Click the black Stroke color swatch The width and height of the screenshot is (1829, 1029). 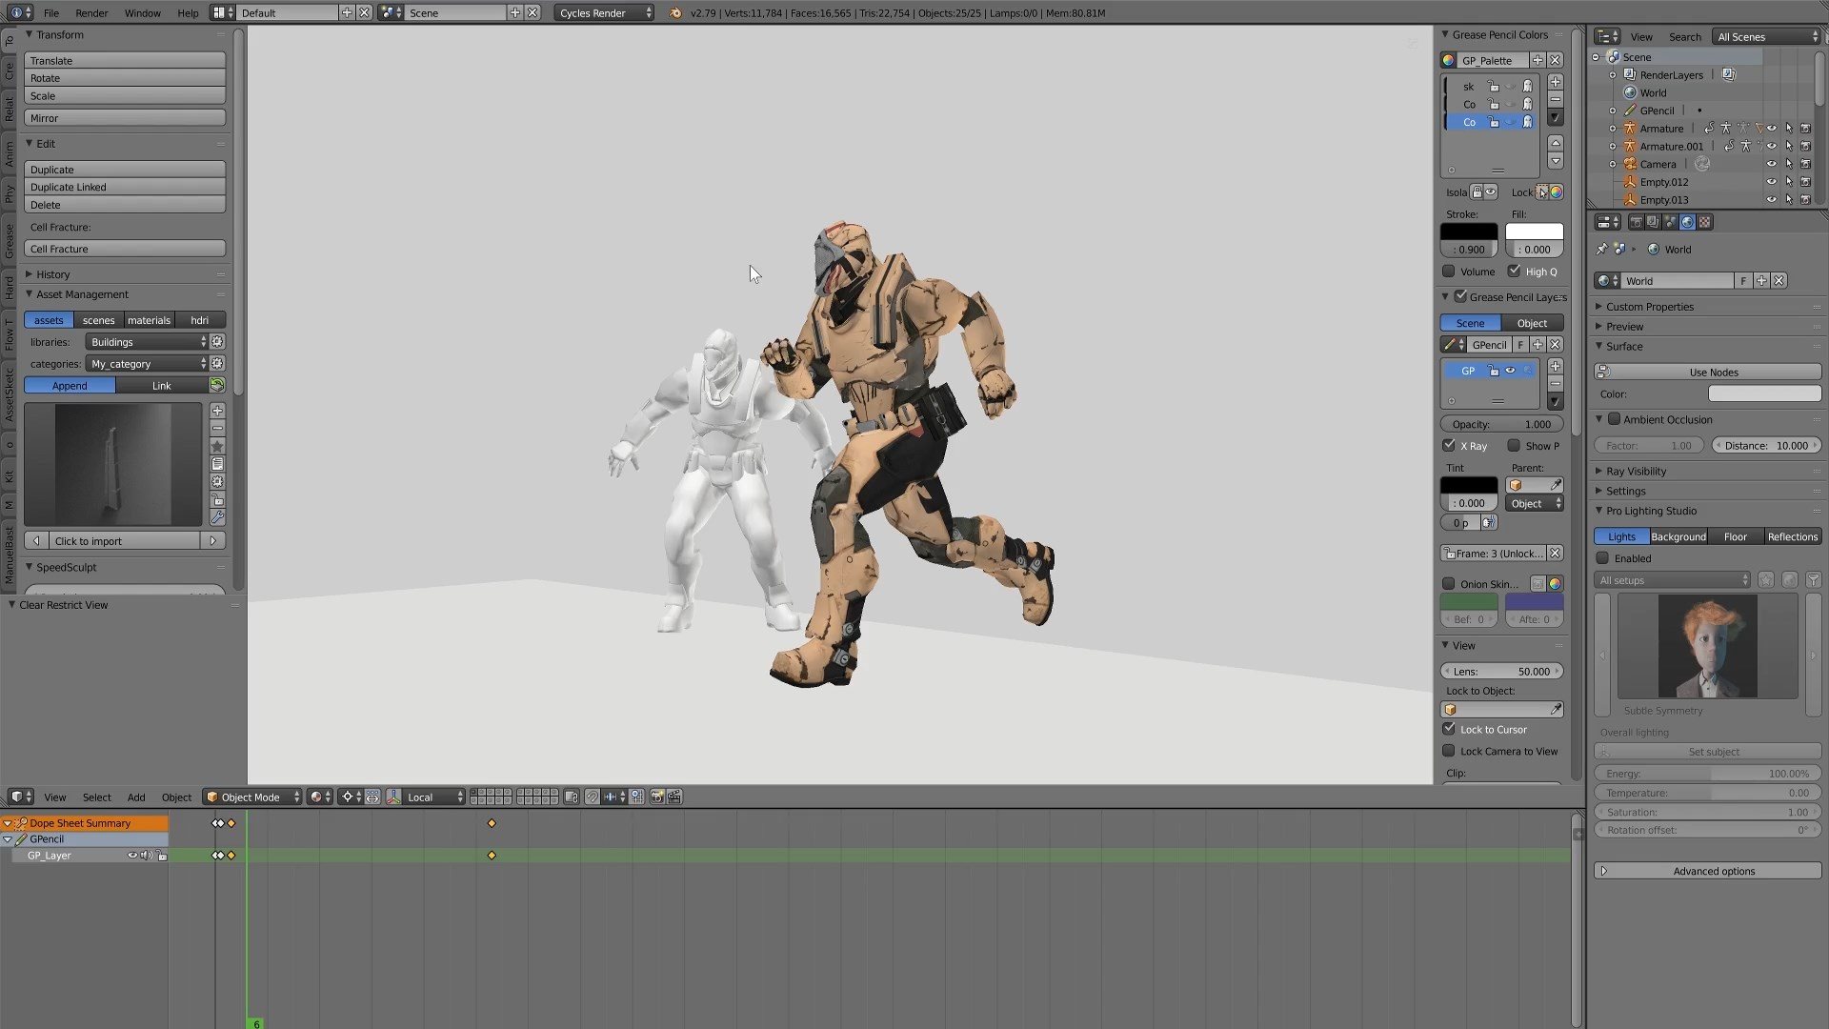click(1468, 232)
